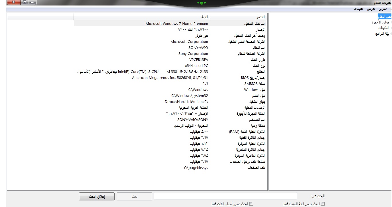Image resolution: width=392 pixels, height=207 pixels.
Task: Select the اسم النظام row label
Action: [259, 48]
